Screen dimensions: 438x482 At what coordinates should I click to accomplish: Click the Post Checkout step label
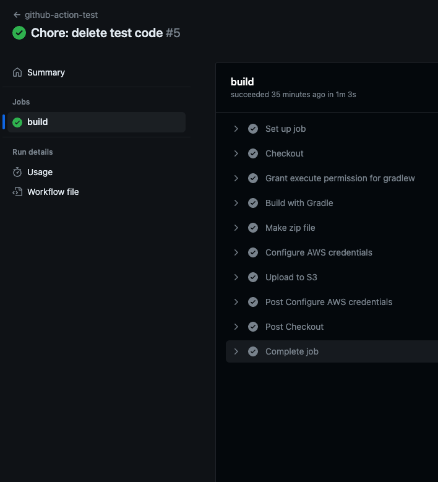[294, 327]
